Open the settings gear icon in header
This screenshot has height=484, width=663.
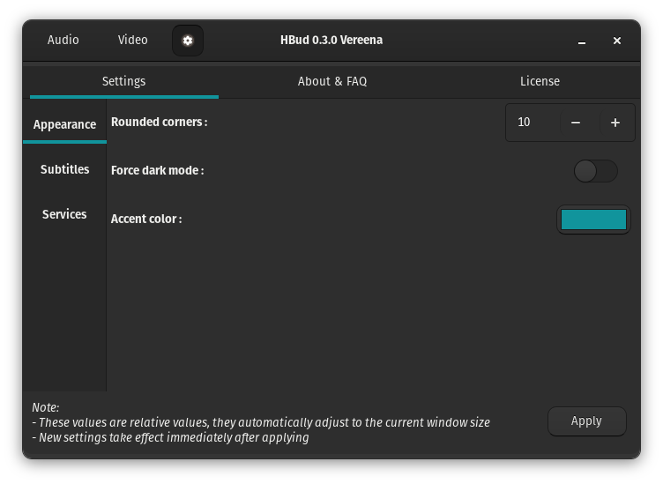pos(188,41)
